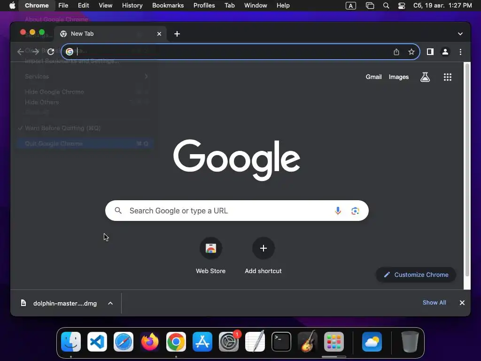
Task: Open the Weather app in the Dock
Action: point(372,342)
